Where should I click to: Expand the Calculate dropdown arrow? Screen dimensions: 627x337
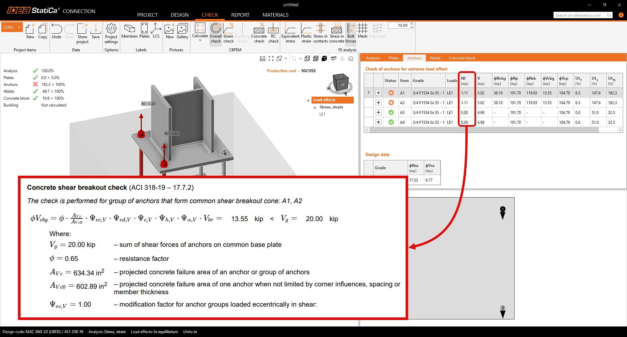(x=200, y=40)
